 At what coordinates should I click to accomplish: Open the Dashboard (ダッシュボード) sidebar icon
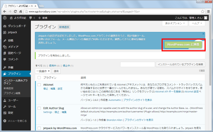coord(5,26)
